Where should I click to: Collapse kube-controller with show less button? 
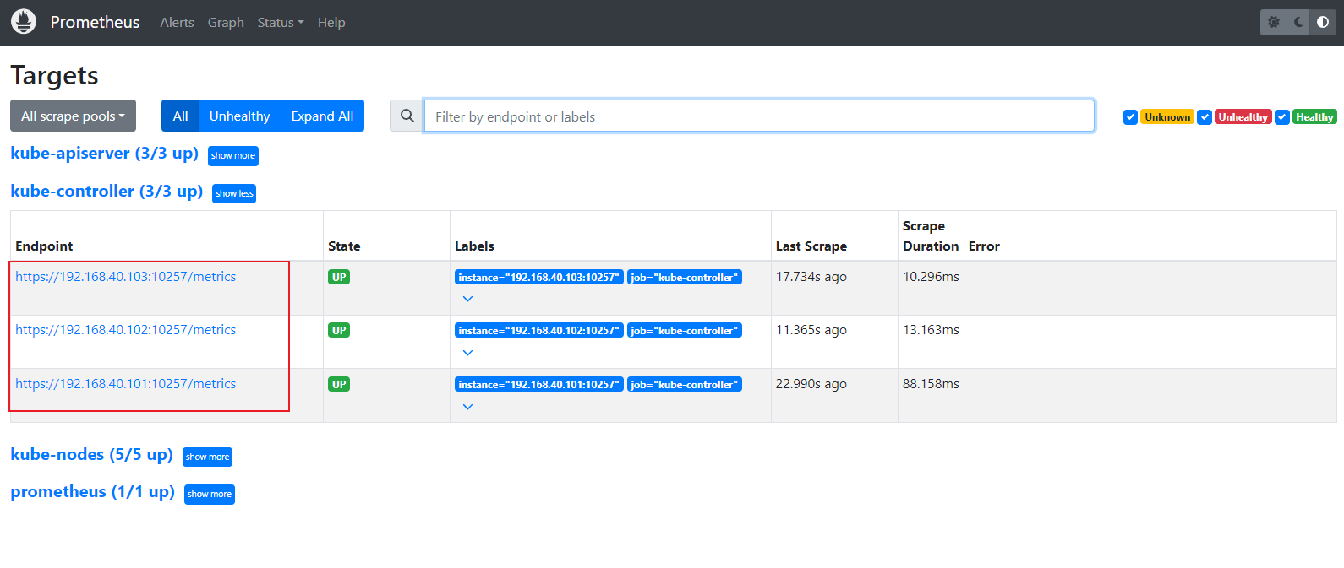234,194
